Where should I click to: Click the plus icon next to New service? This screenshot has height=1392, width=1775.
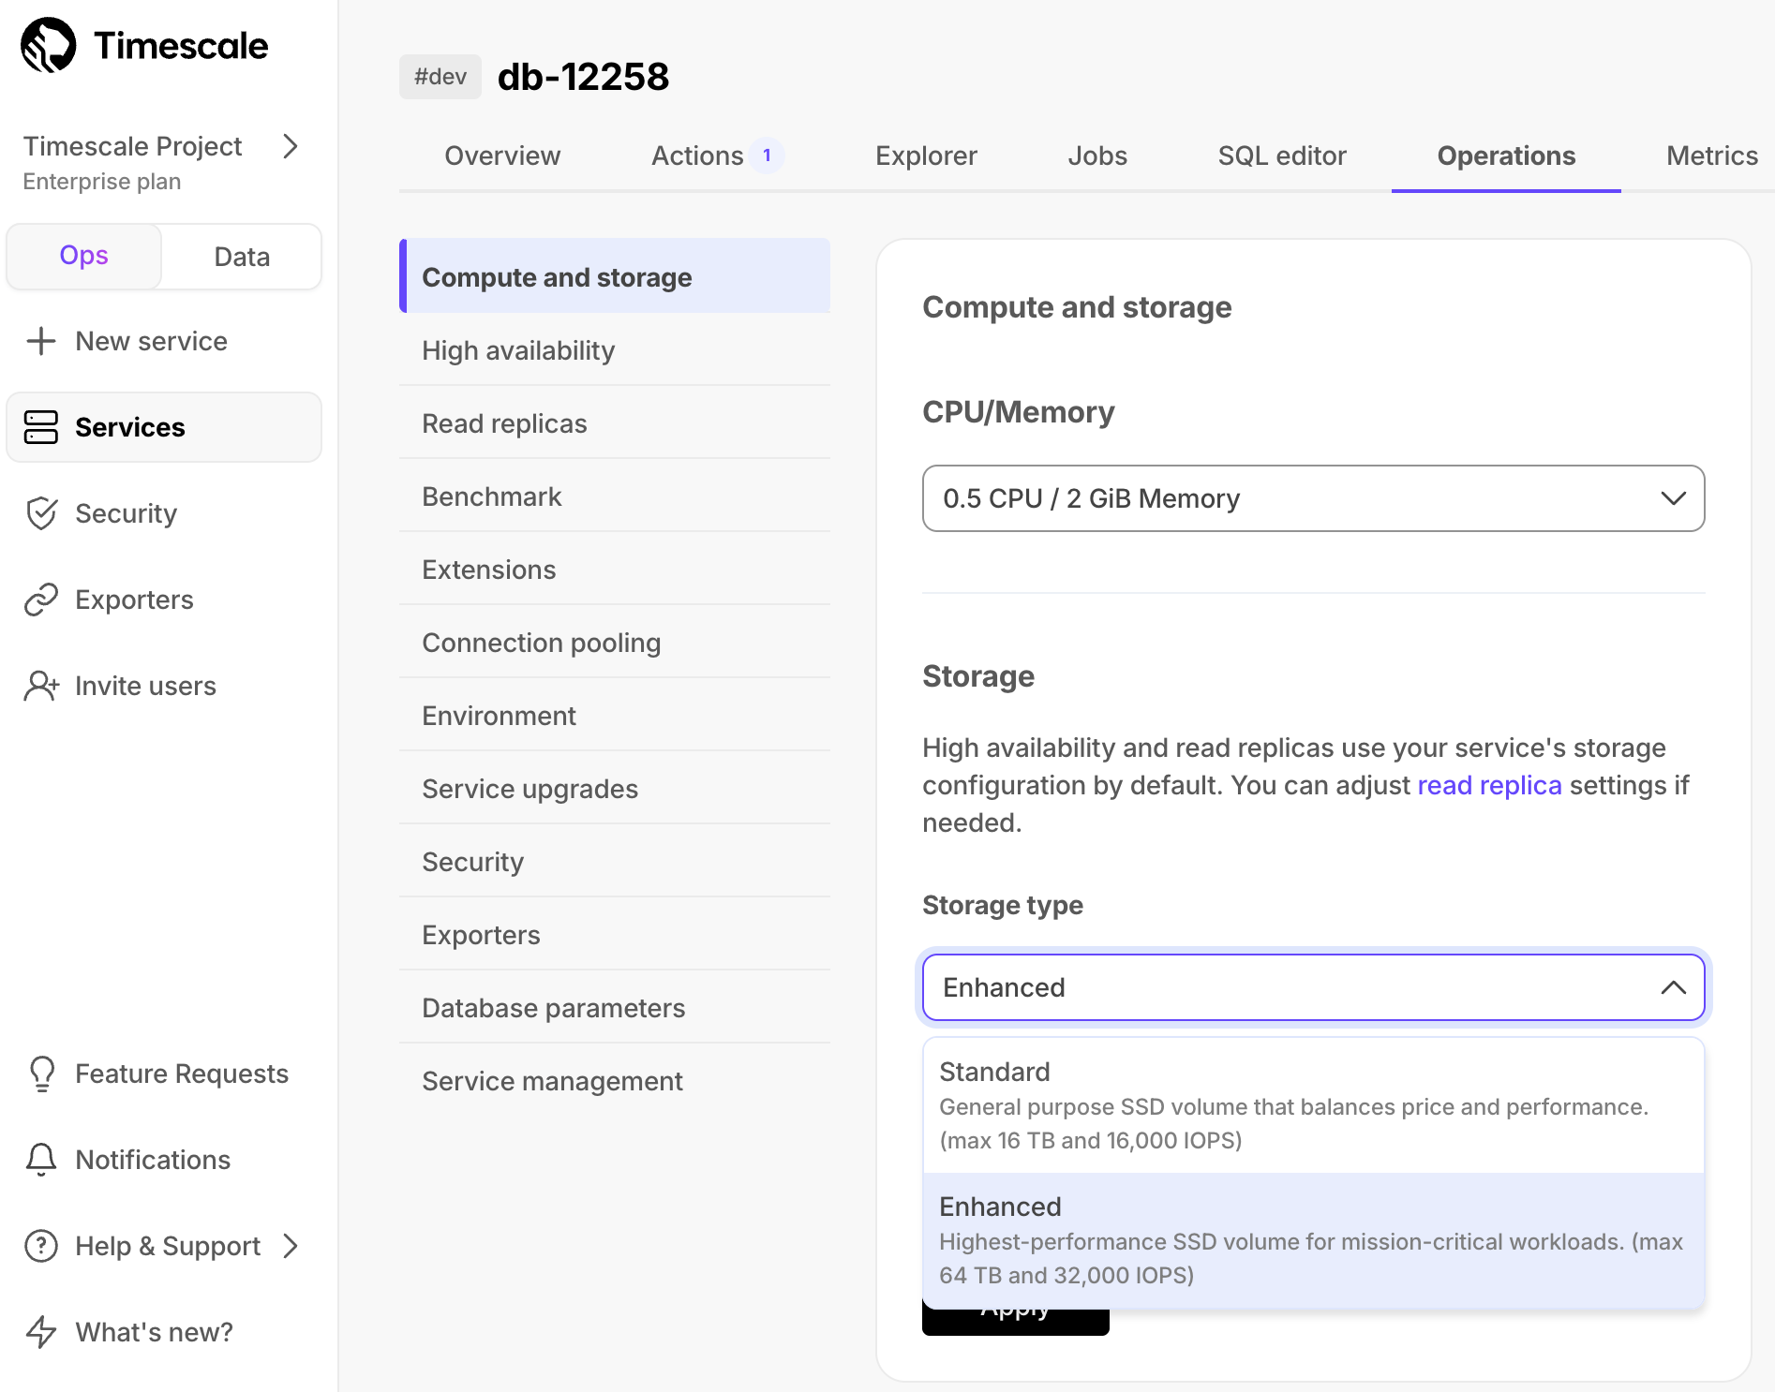pos(41,341)
